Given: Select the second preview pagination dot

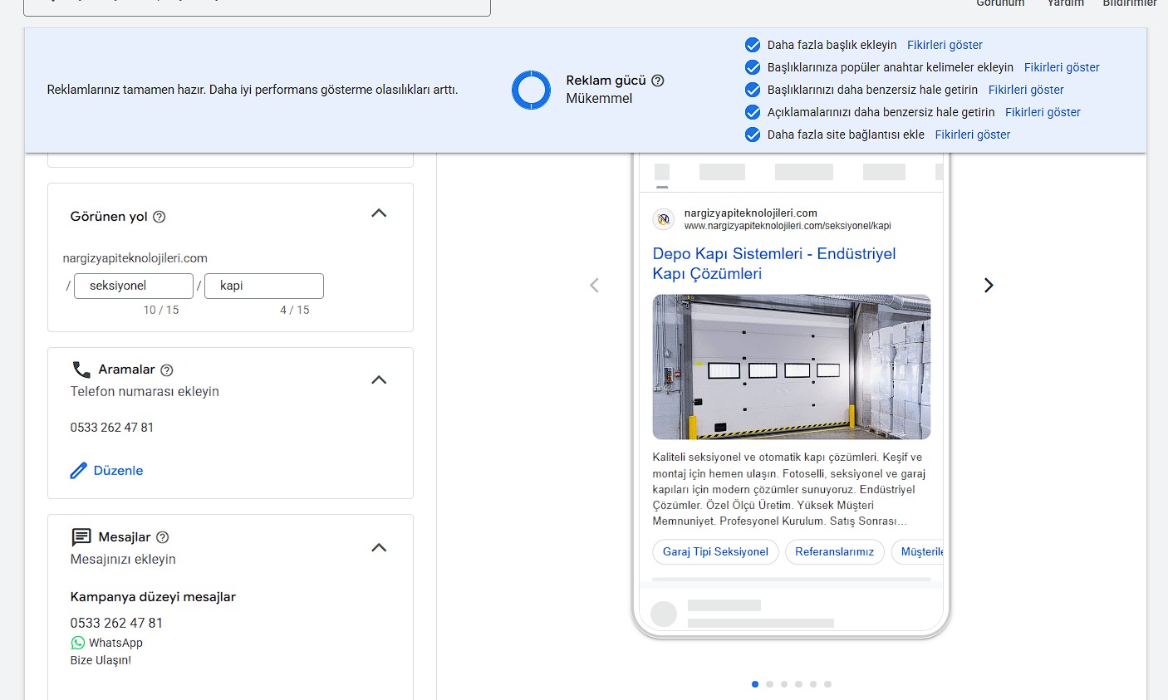Looking at the screenshot, I should pos(769,684).
